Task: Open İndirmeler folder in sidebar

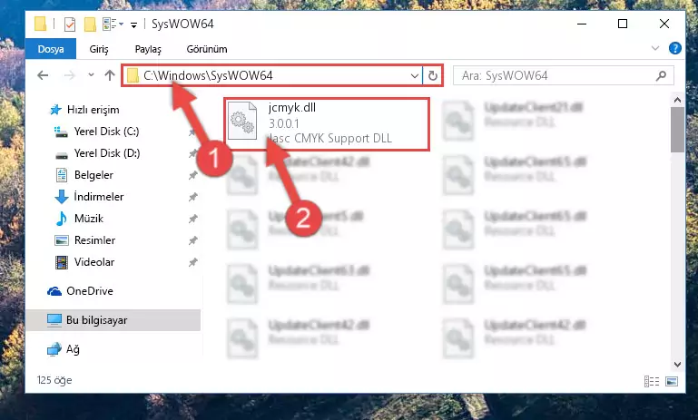Action: (98, 197)
